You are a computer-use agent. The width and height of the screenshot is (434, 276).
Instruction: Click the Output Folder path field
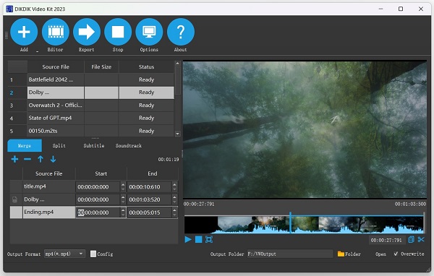(x=290, y=254)
